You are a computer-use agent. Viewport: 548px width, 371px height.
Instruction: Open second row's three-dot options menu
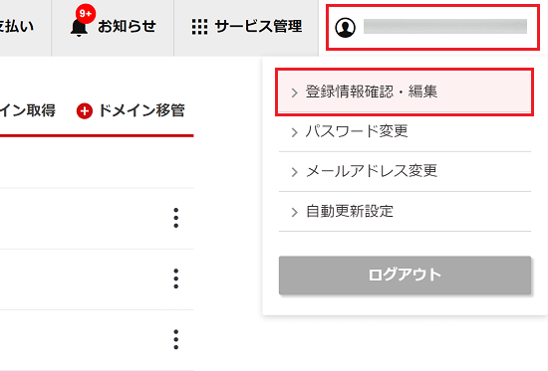[x=176, y=278]
